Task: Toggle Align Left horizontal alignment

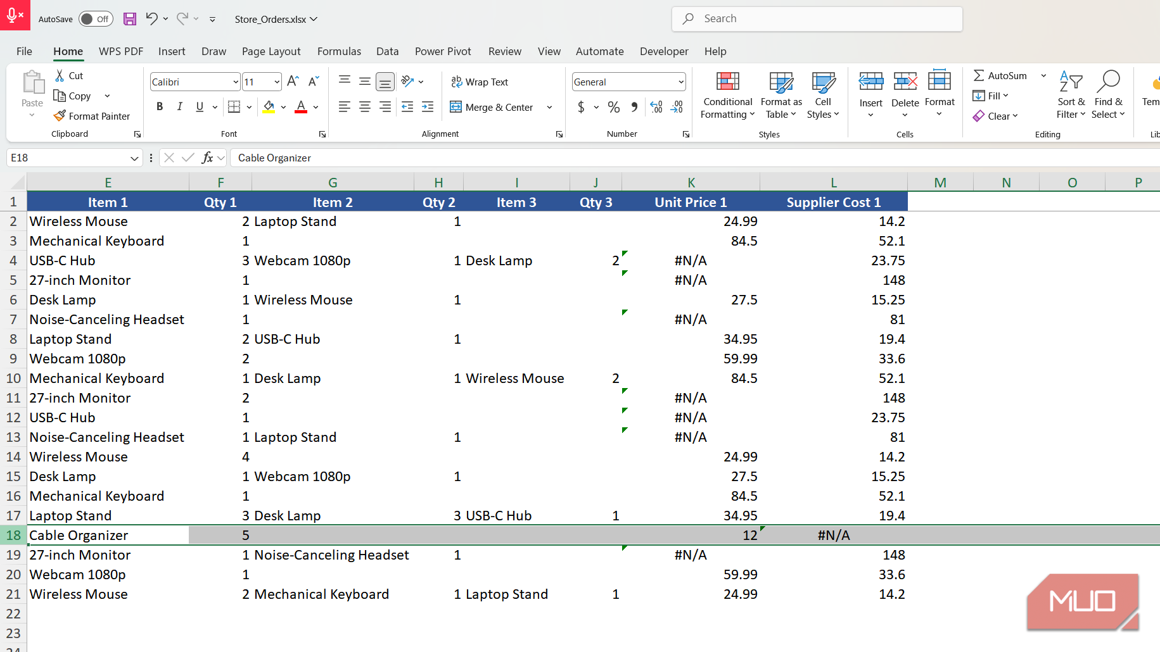Action: (344, 107)
